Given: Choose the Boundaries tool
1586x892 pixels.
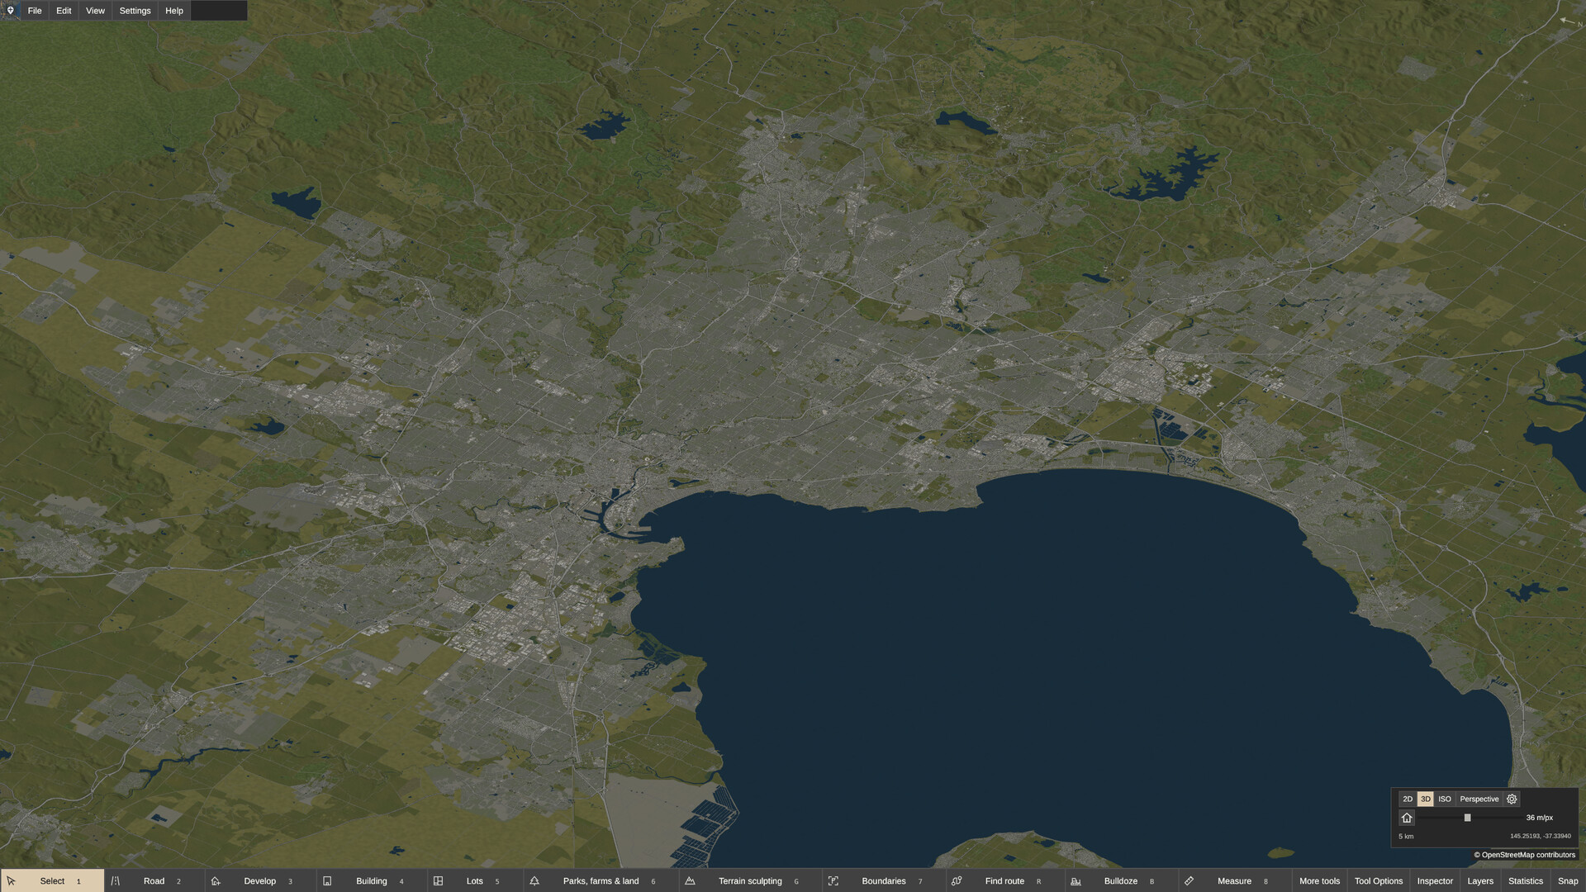Looking at the screenshot, I should (x=884, y=880).
